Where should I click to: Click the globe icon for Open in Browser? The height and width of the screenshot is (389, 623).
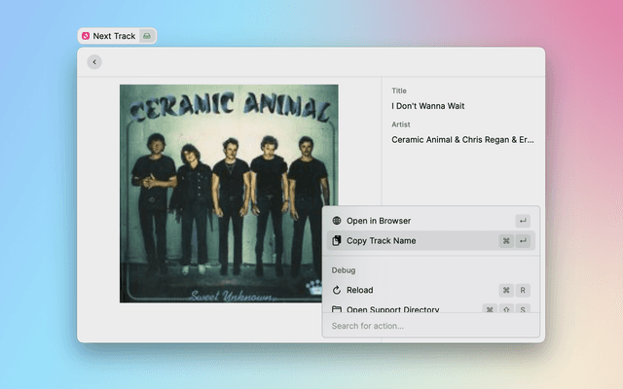pos(337,221)
